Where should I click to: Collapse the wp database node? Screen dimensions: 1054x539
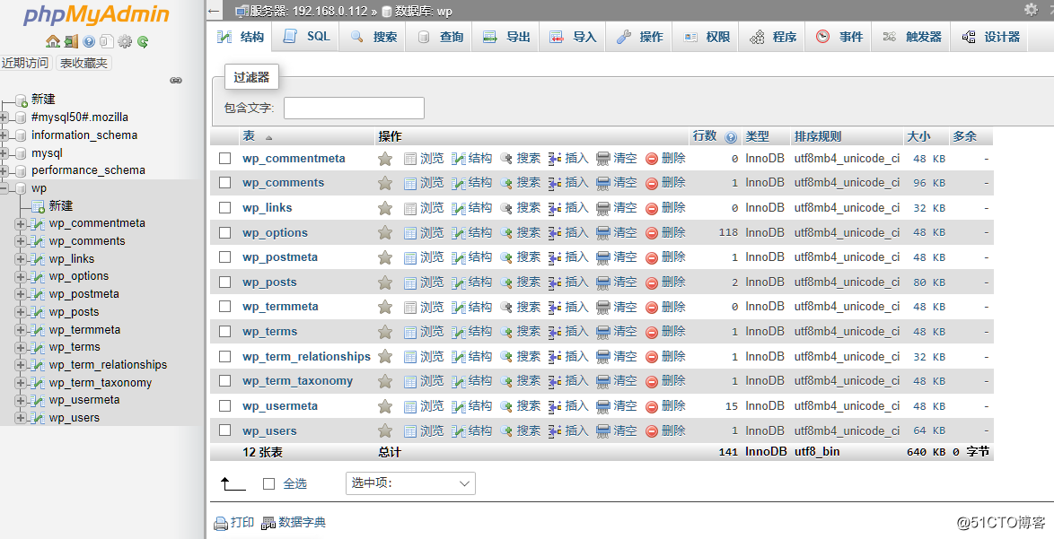pyautogui.click(x=4, y=188)
